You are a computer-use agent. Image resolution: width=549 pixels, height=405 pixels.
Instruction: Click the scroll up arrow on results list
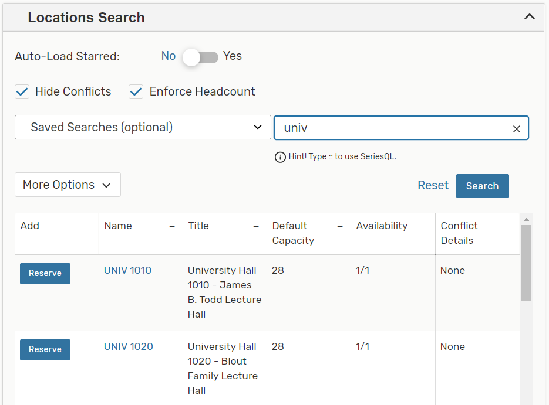(526, 219)
